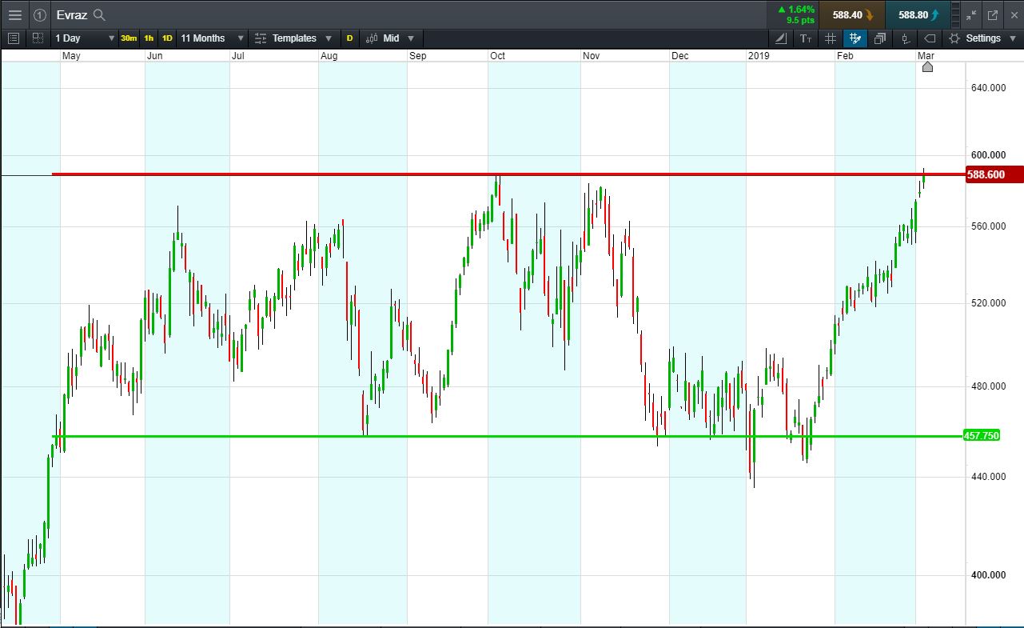Click the candlestick order tool icon
1024x628 pixels.
[905, 38]
